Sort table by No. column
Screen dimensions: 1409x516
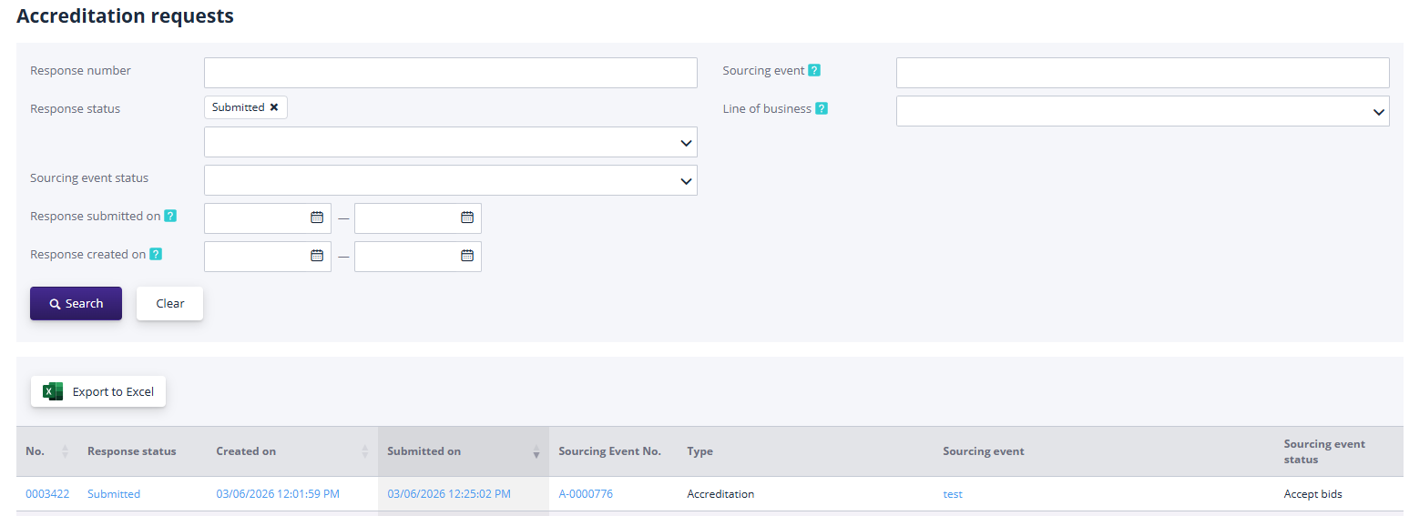65,451
